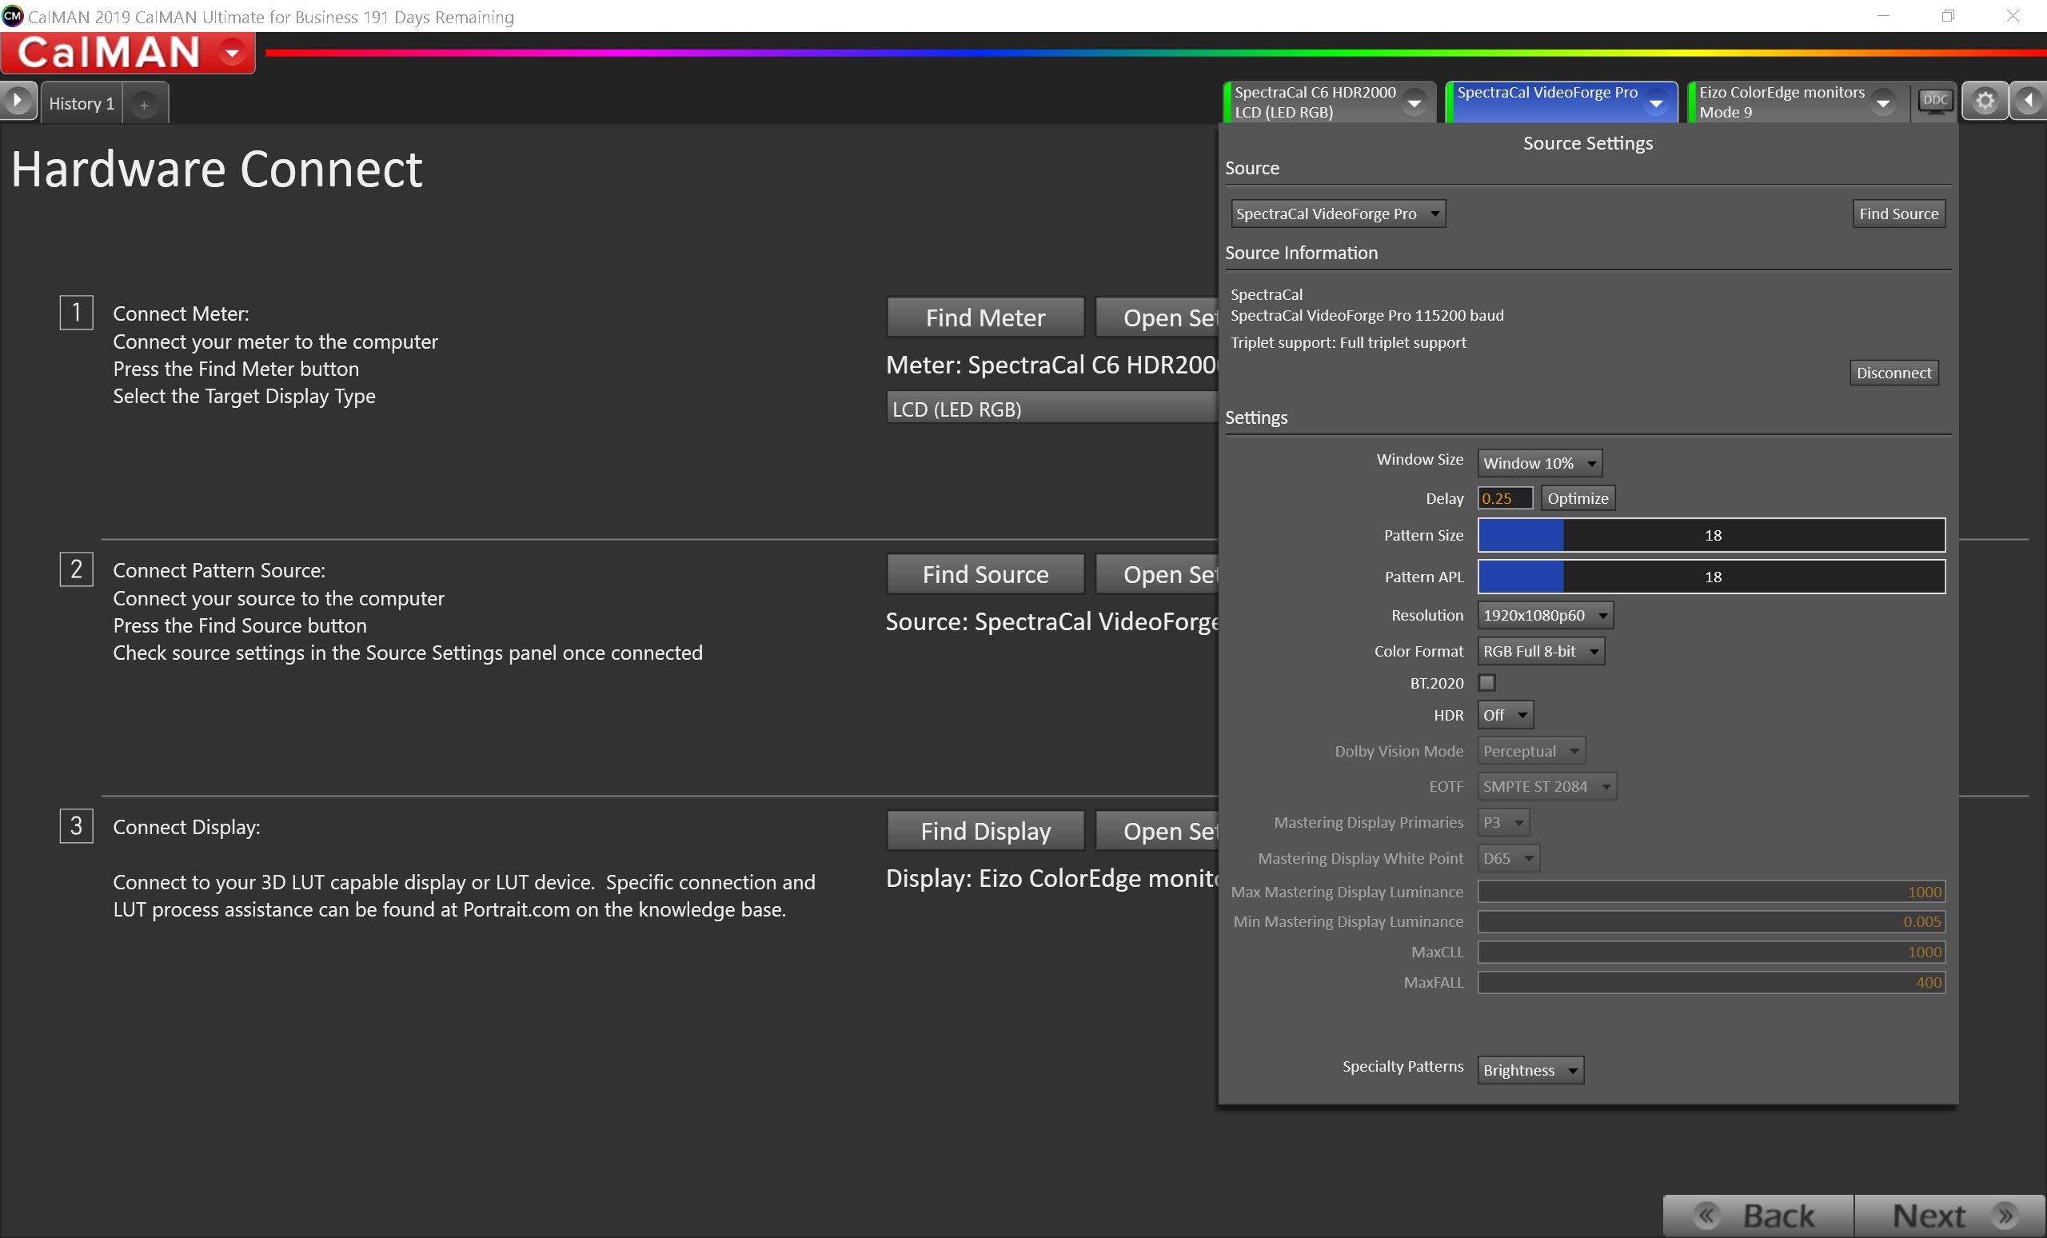Collapse side panel with left arrow icon
Viewport: 2047px width, 1238px height.
(2028, 102)
